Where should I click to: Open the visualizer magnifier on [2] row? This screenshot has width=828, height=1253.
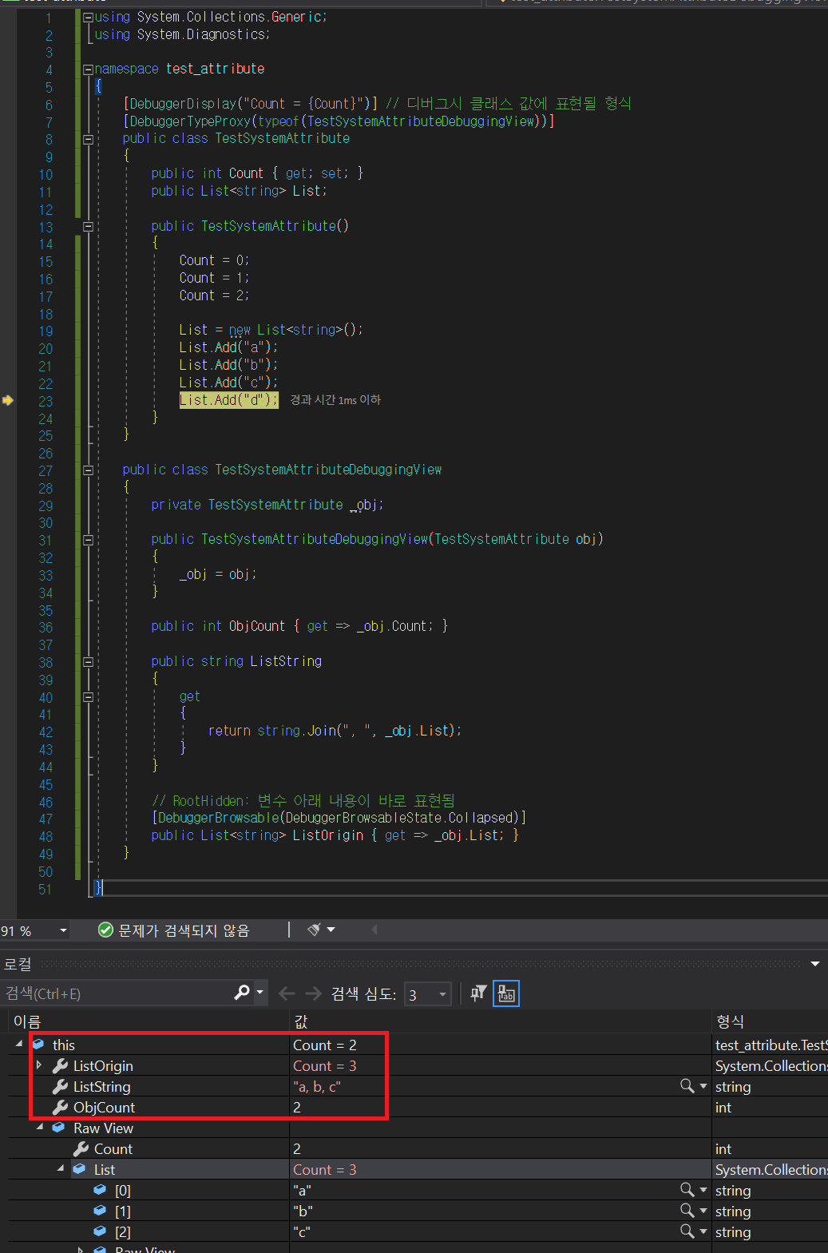point(687,1231)
